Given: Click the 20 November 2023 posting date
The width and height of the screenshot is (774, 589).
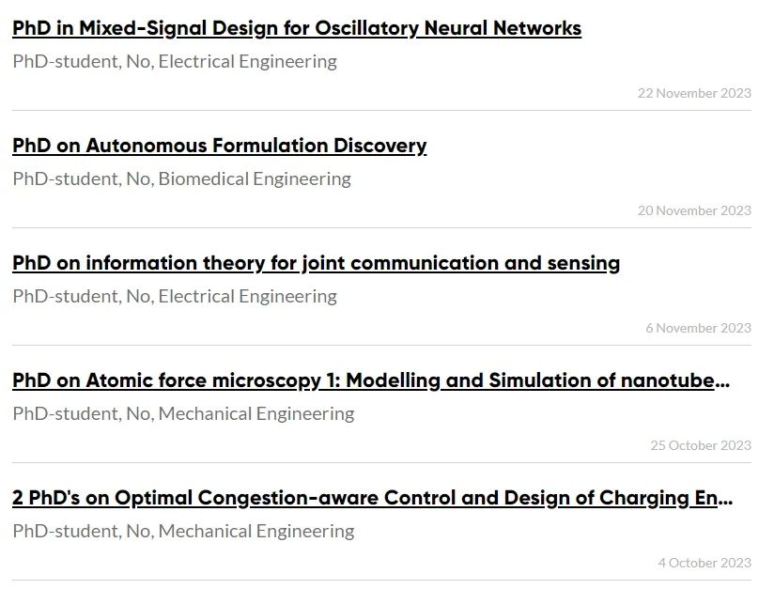Looking at the screenshot, I should (x=694, y=210).
